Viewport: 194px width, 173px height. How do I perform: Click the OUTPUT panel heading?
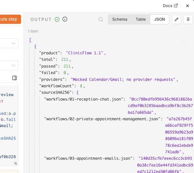point(41,19)
